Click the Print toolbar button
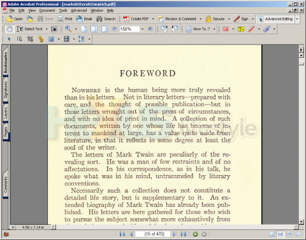This screenshot has width=306, height=240. 65,19
